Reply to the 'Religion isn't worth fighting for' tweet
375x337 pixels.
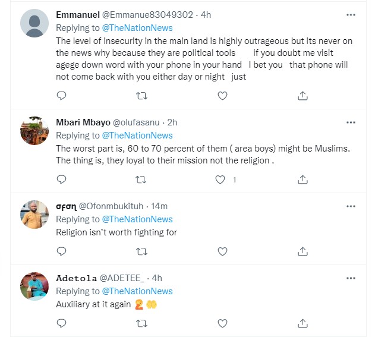click(61, 252)
